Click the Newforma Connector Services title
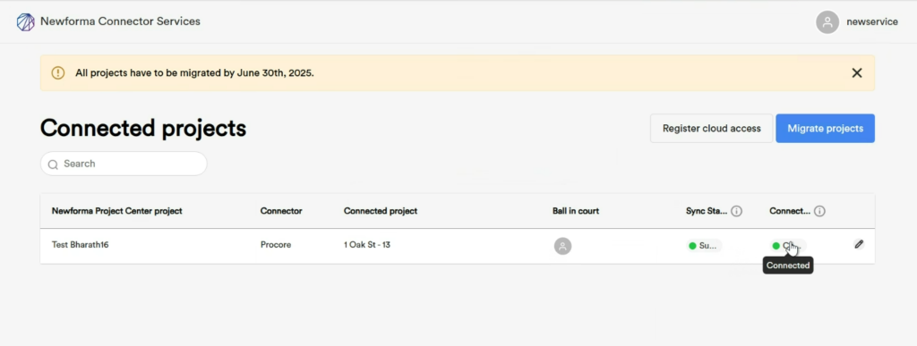Viewport: 917px width, 346px height. pyautogui.click(x=120, y=21)
